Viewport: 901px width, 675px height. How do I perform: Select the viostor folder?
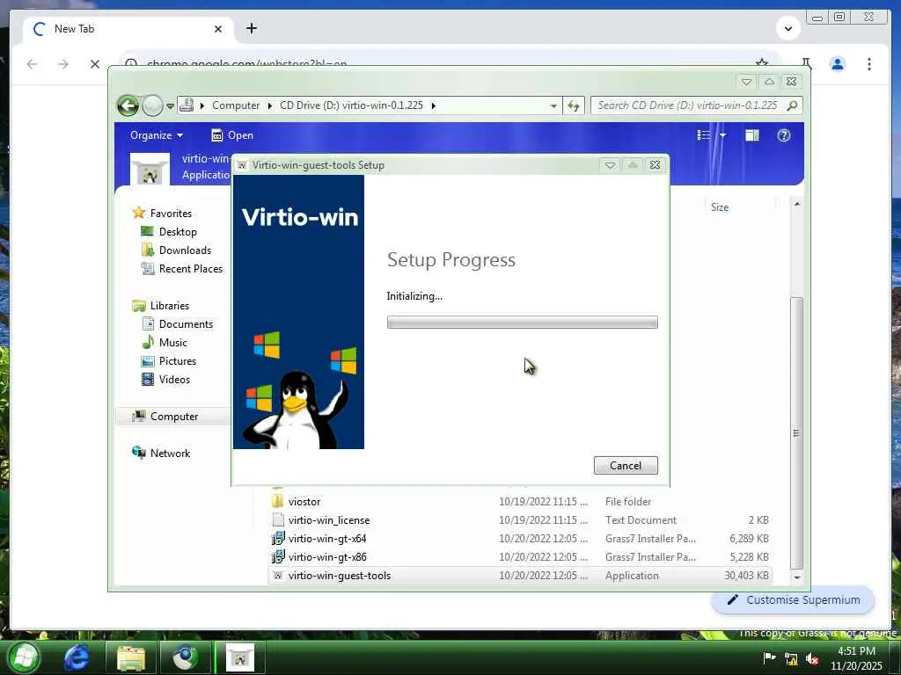[519, 502]
